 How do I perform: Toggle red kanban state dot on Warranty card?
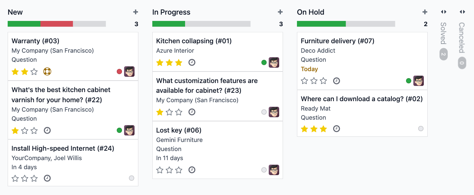pyautogui.click(x=119, y=72)
